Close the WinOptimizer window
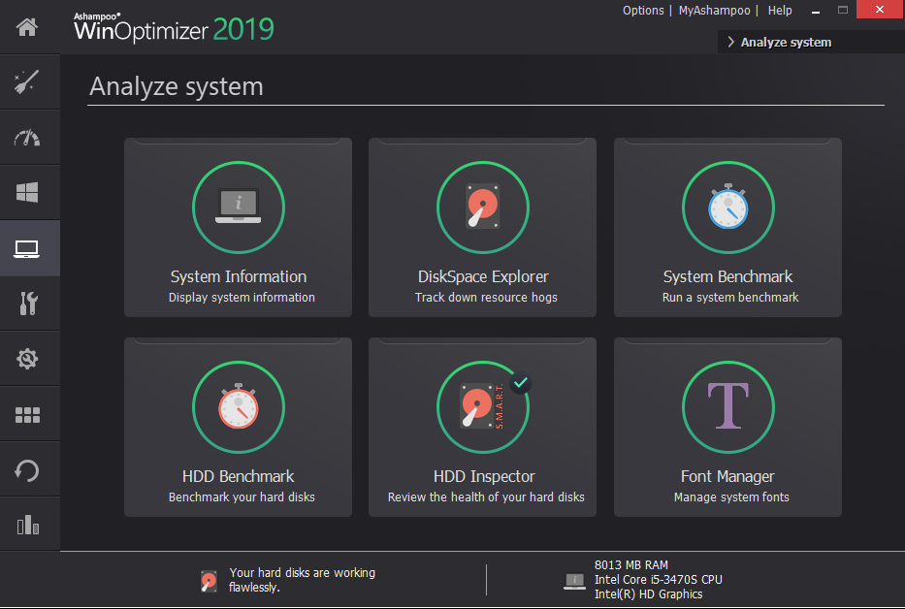 coord(880,10)
